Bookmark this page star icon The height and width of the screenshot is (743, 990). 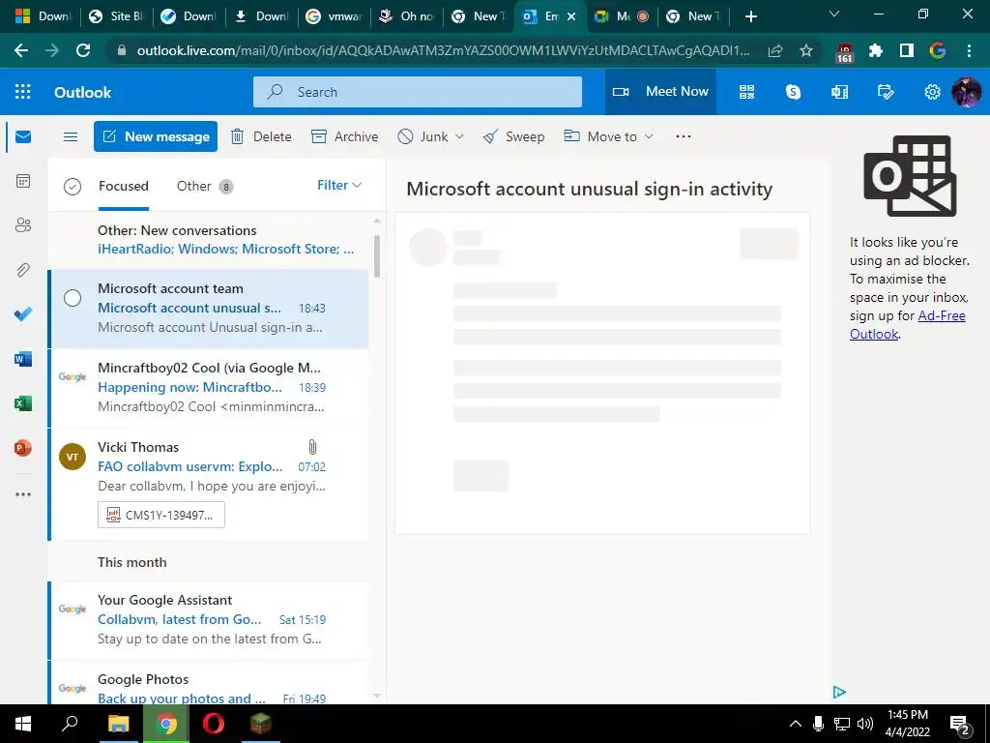pos(806,50)
